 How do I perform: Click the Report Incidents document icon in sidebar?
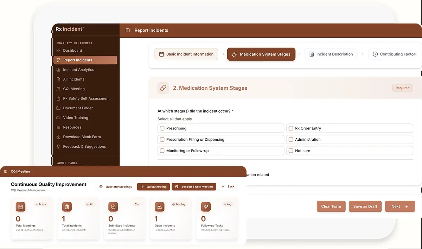(x=58, y=60)
